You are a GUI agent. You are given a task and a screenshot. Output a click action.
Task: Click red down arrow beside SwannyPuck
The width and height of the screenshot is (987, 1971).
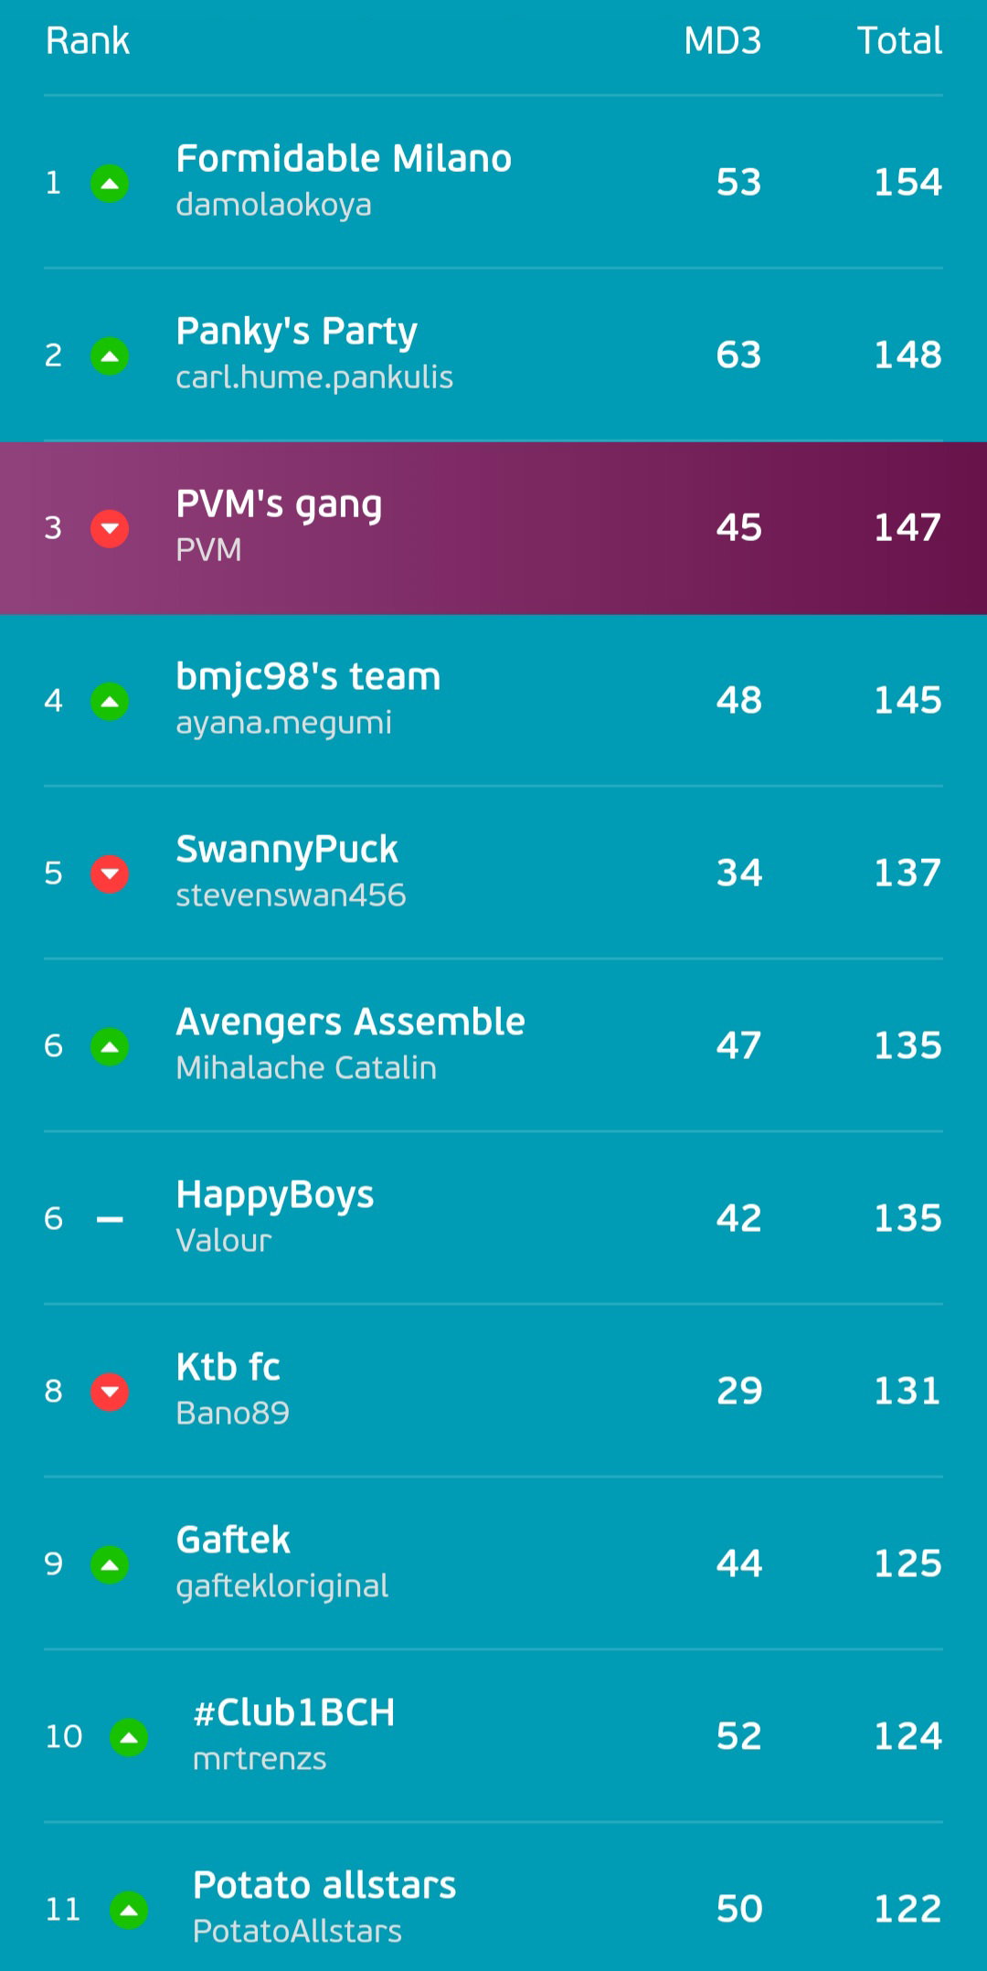pos(110,874)
